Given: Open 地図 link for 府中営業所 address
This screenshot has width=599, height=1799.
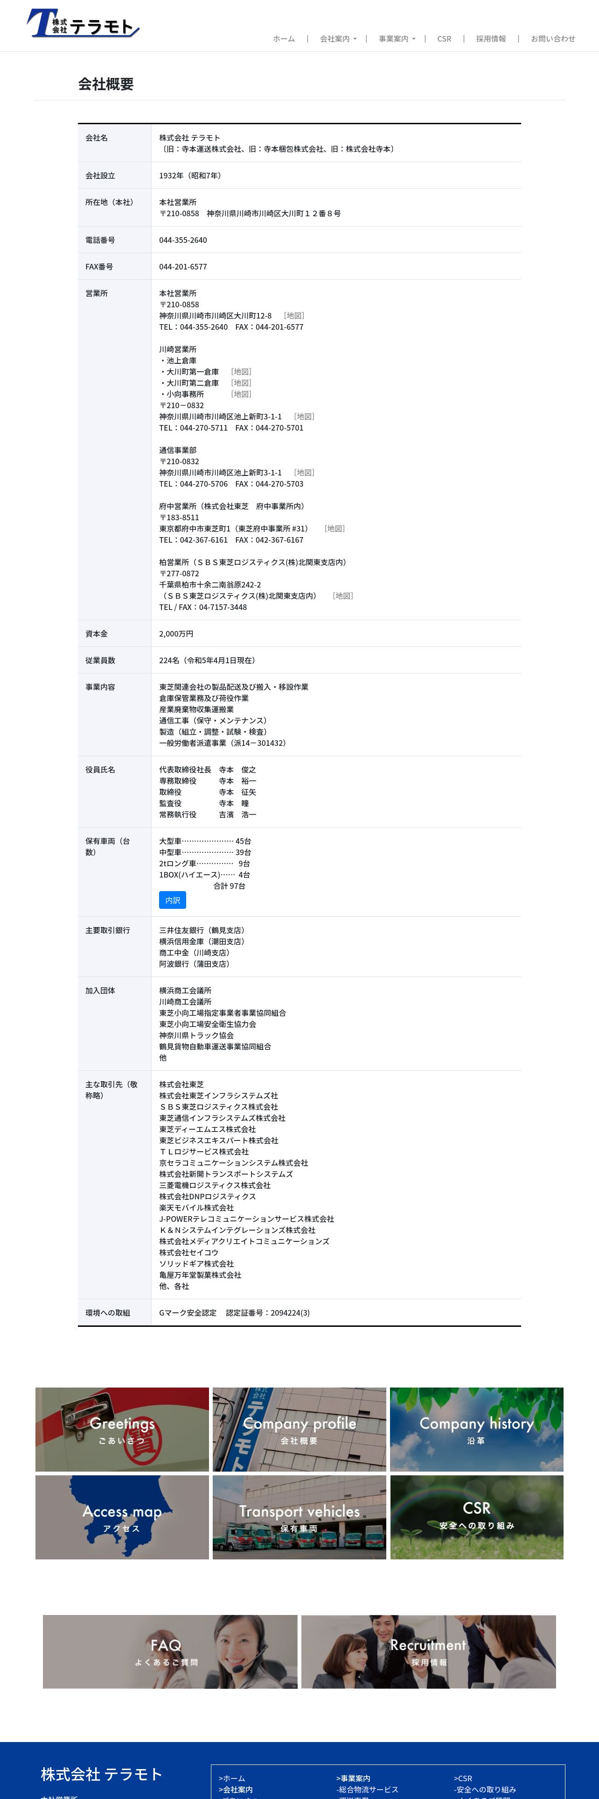Looking at the screenshot, I should pos(334,529).
